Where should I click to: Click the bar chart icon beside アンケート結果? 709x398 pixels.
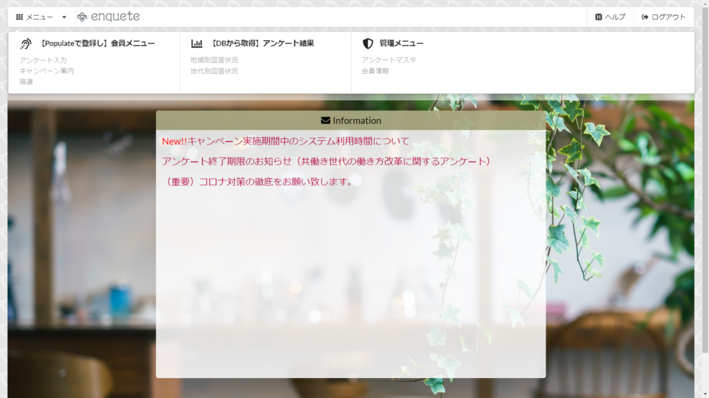(197, 44)
